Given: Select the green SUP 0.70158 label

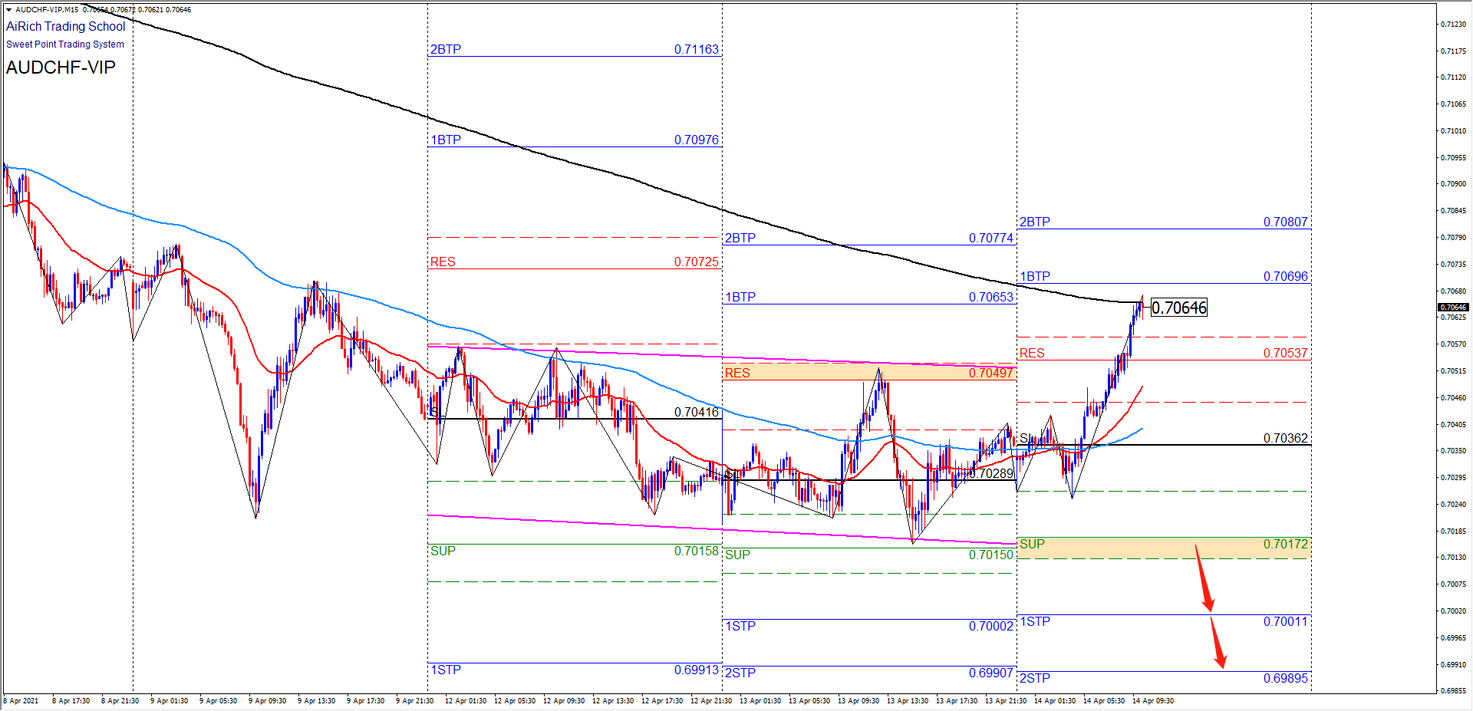Looking at the screenshot, I should coord(443,551).
